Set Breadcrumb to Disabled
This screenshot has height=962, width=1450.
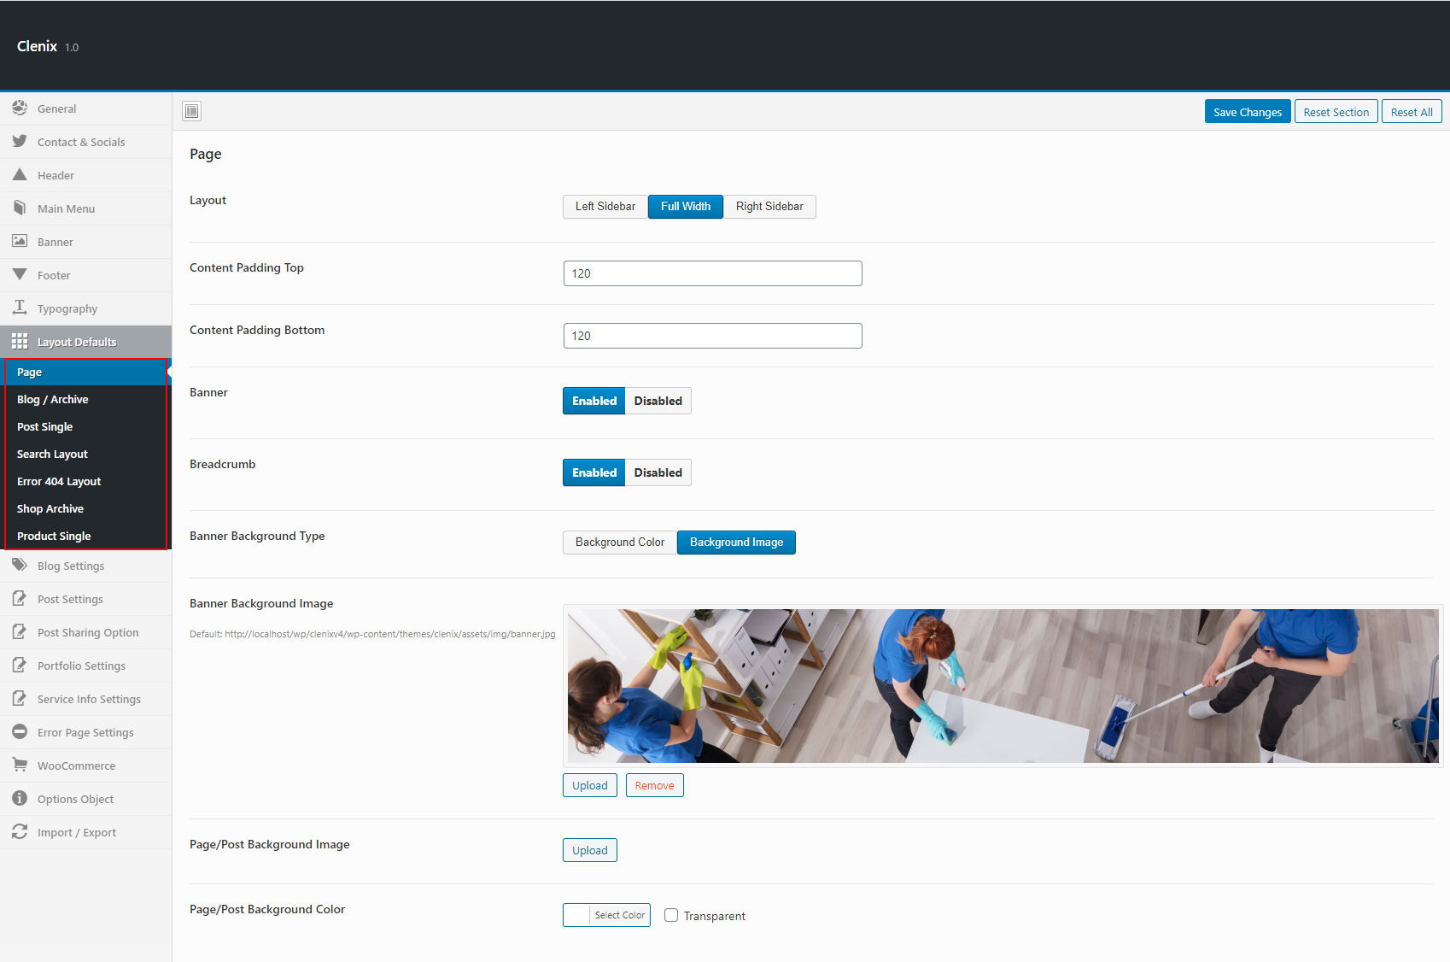click(x=658, y=472)
